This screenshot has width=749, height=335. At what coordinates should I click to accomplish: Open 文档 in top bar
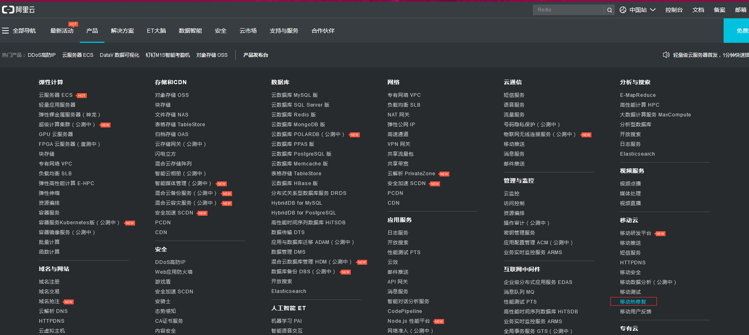[x=698, y=10]
